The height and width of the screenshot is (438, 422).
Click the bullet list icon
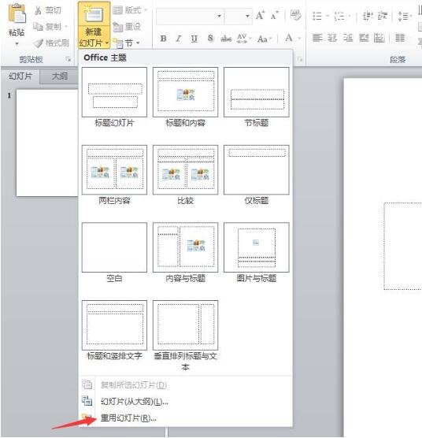point(317,17)
